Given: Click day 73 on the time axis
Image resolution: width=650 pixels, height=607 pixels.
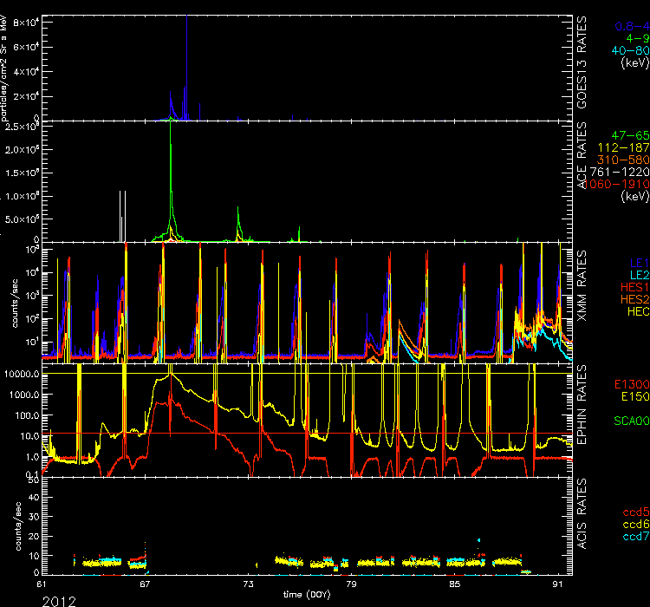Looking at the screenshot, I should pos(248,584).
